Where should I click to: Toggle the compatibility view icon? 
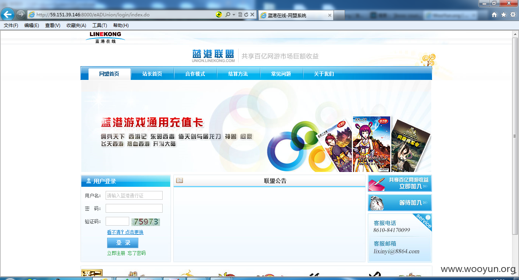pyautogui.click(x=240, y=15)
